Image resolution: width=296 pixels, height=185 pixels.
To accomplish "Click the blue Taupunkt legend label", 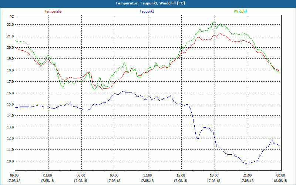I will coord(147,11).
